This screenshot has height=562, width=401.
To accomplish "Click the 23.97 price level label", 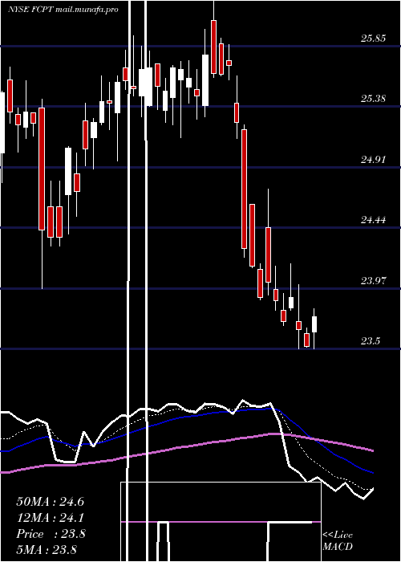I will 373,281.
